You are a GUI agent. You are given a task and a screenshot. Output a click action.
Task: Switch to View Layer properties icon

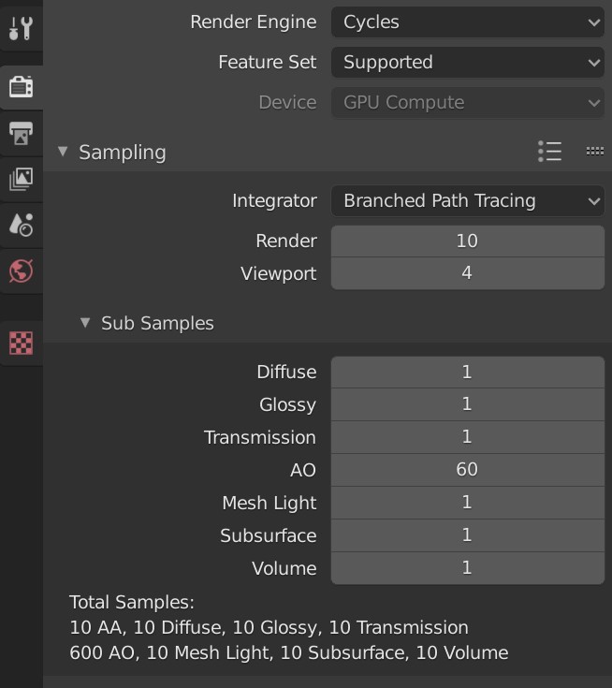click(21, 179)
